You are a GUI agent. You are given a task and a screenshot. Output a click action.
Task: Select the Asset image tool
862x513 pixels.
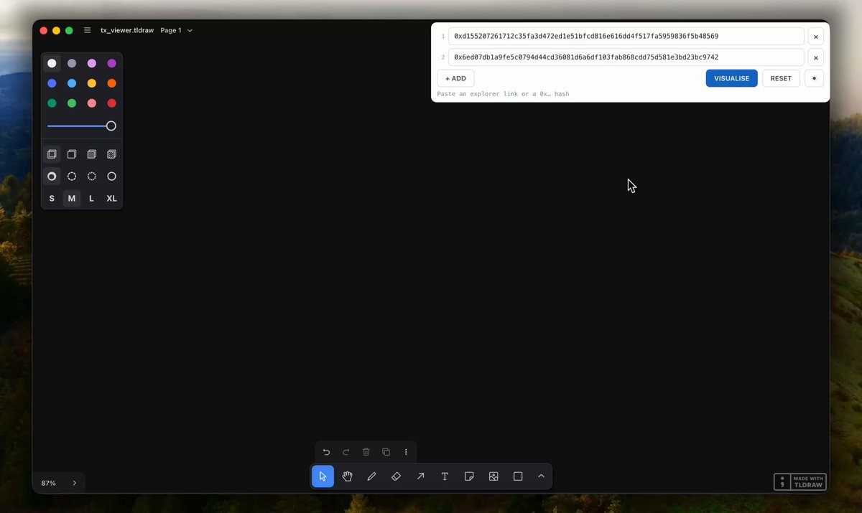pos(493,476)
